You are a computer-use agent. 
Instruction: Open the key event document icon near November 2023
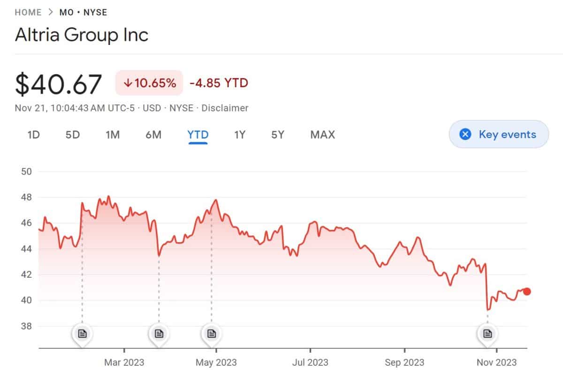(x=487, y=333)
